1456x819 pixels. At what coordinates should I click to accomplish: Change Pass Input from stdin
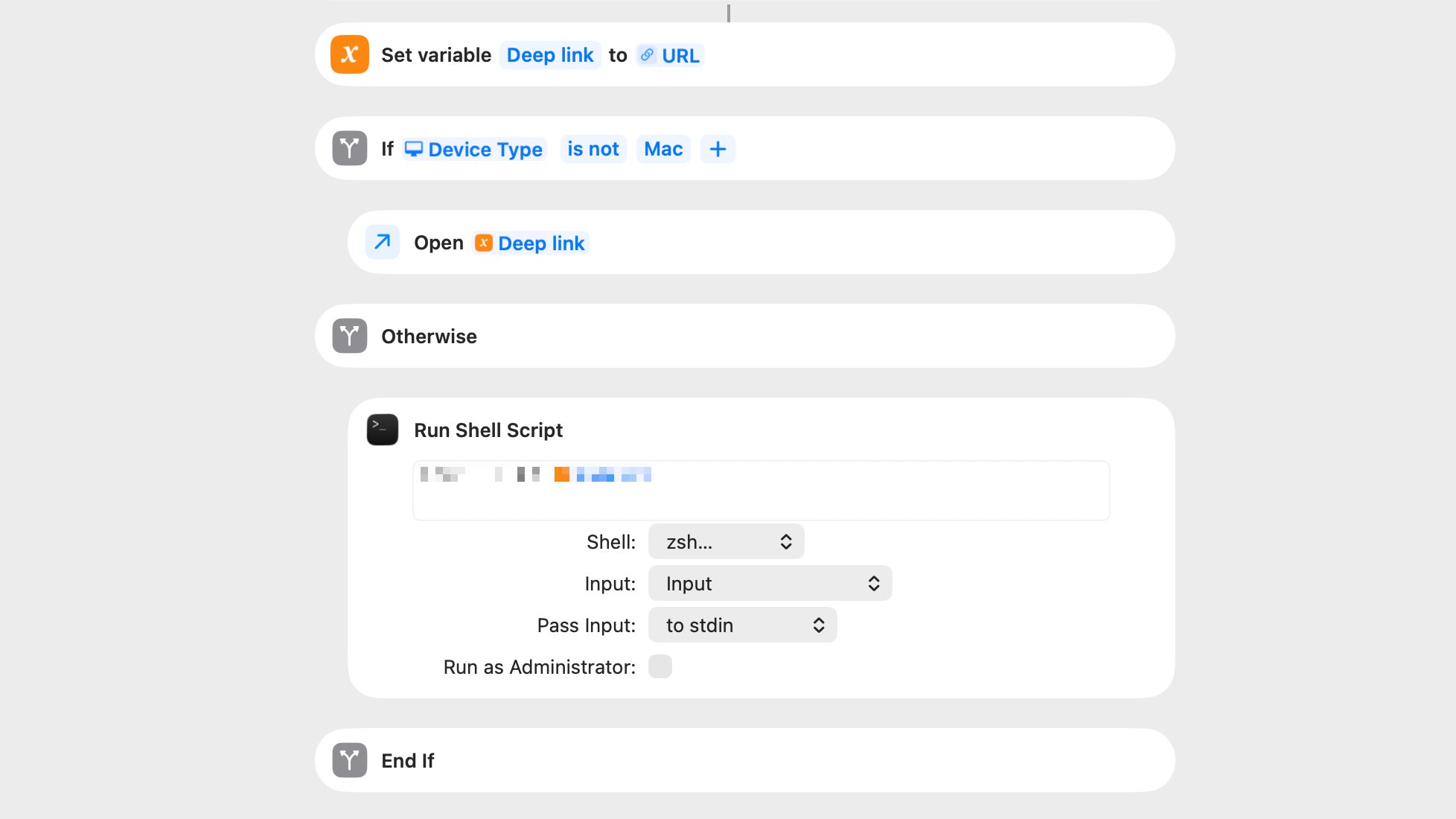coord(742,625)
